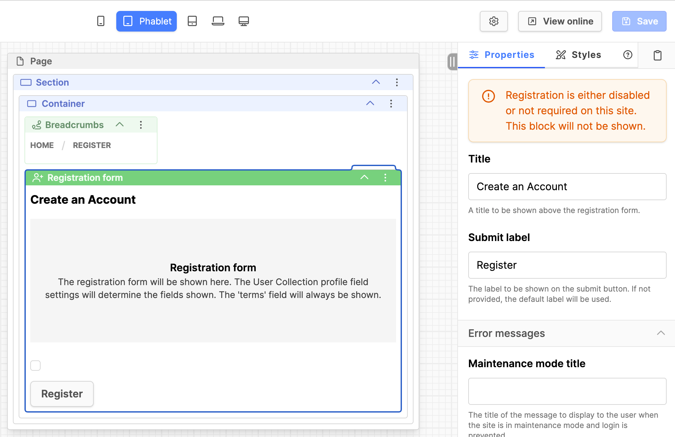The height and width of the screenshot is (437, 675).
Task: Collapse the Breadcrumbs block
Action: click(119, 125)
